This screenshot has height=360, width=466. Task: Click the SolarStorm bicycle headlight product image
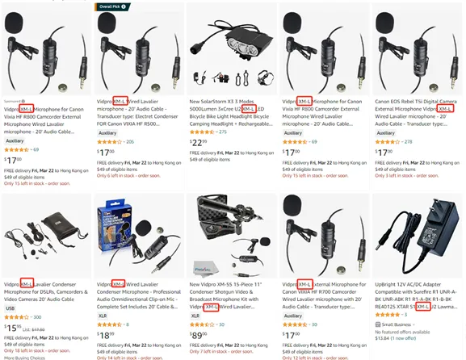tap(232, 49)
